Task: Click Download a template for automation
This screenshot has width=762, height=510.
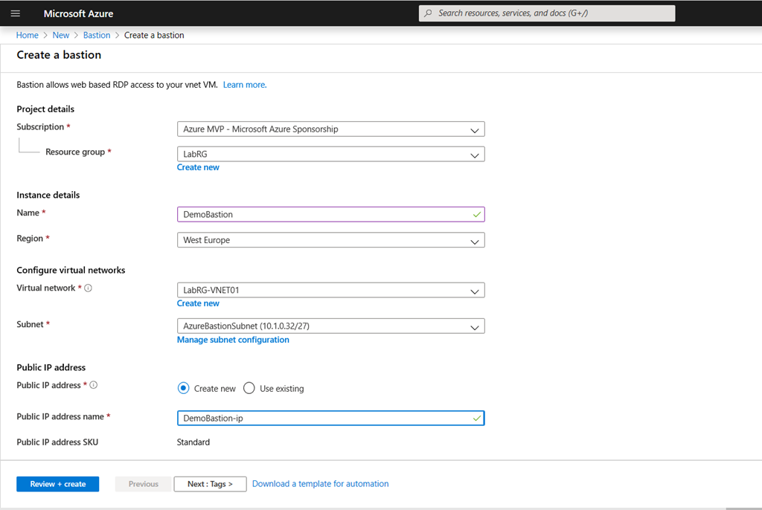Action: tap(320, 484)
